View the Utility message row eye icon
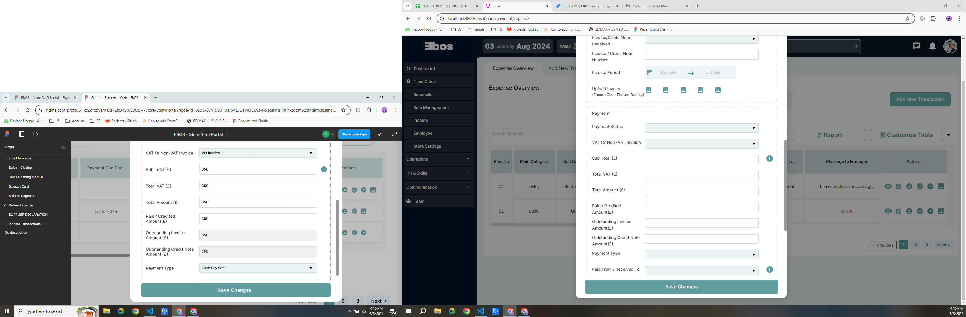 888,211
